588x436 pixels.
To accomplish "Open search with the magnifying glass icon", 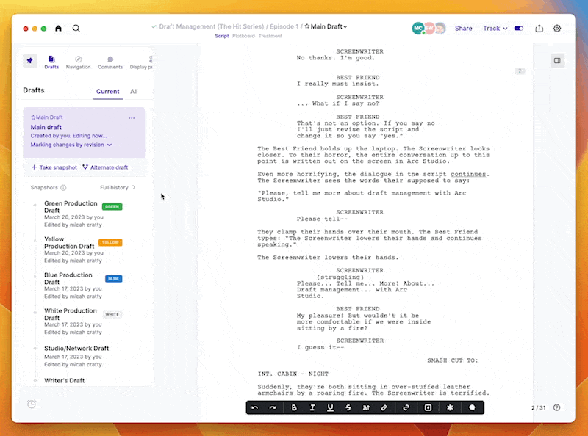I will click(76, 29).
